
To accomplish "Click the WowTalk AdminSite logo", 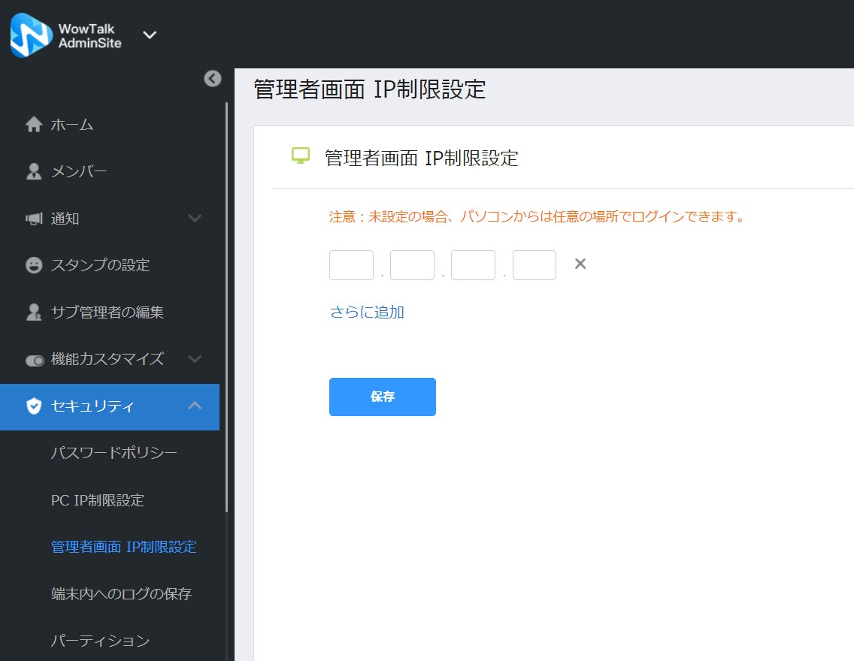I will (32, 35).
